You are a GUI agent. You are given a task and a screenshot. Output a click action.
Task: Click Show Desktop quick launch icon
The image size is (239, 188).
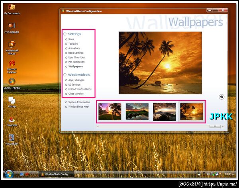(22, 174)
